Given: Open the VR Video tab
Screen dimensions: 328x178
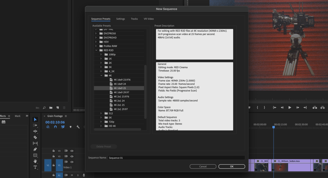Looking at the screenshot, I should [149, 19].
